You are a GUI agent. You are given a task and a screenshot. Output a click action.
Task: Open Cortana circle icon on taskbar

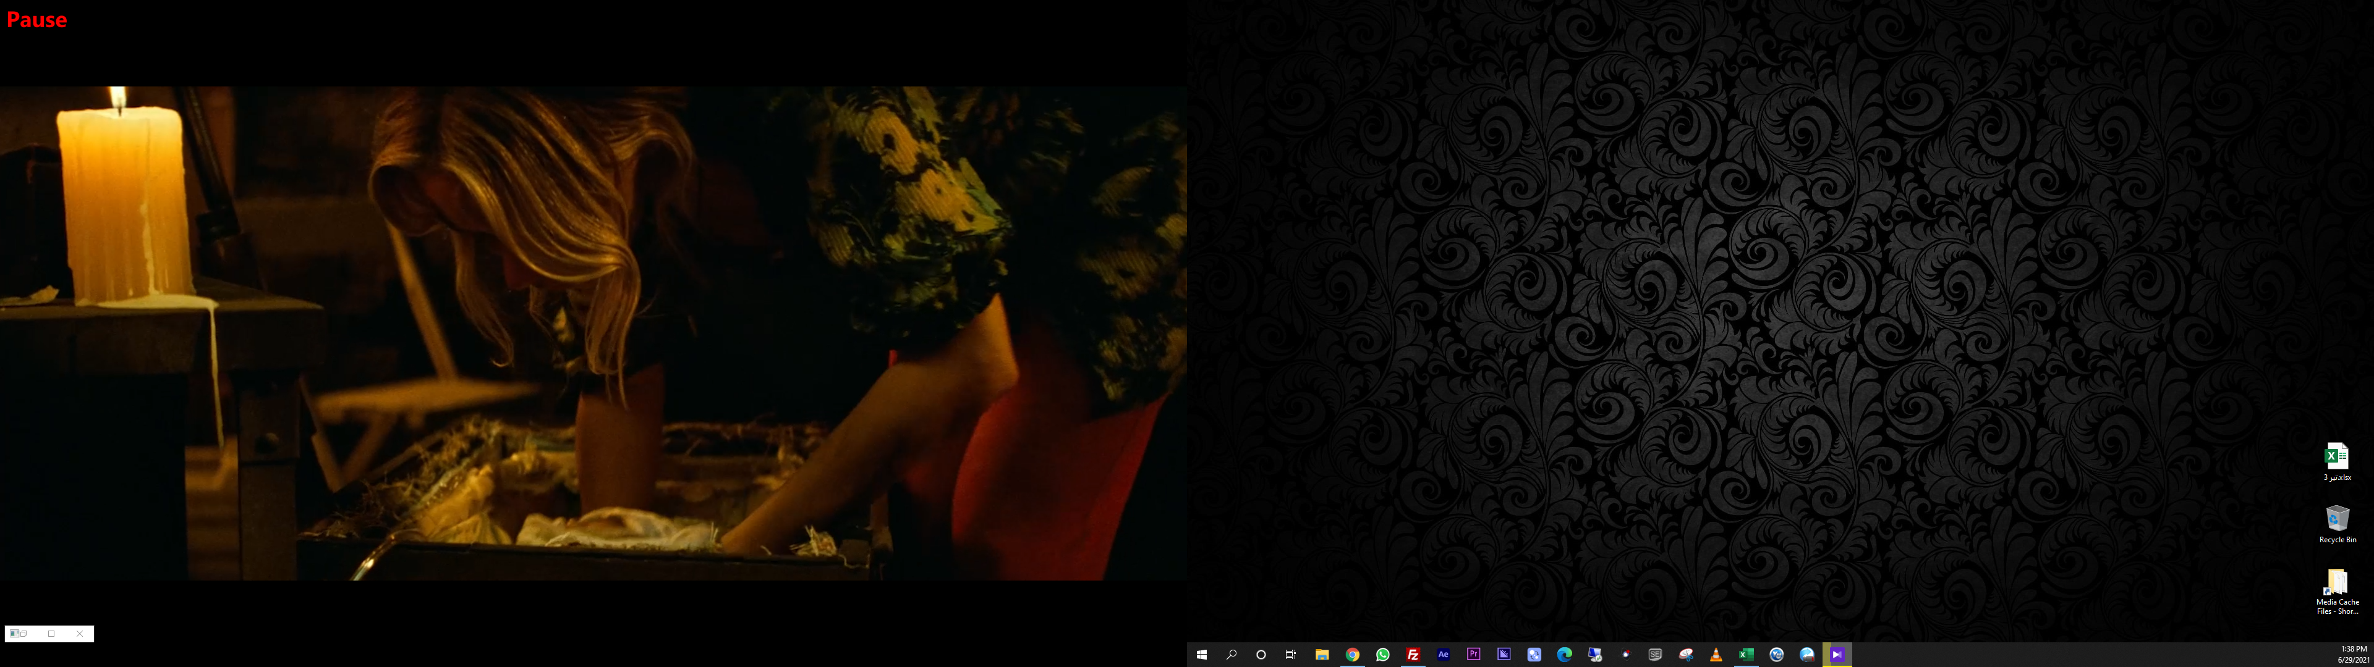(x=1261, y=655)
